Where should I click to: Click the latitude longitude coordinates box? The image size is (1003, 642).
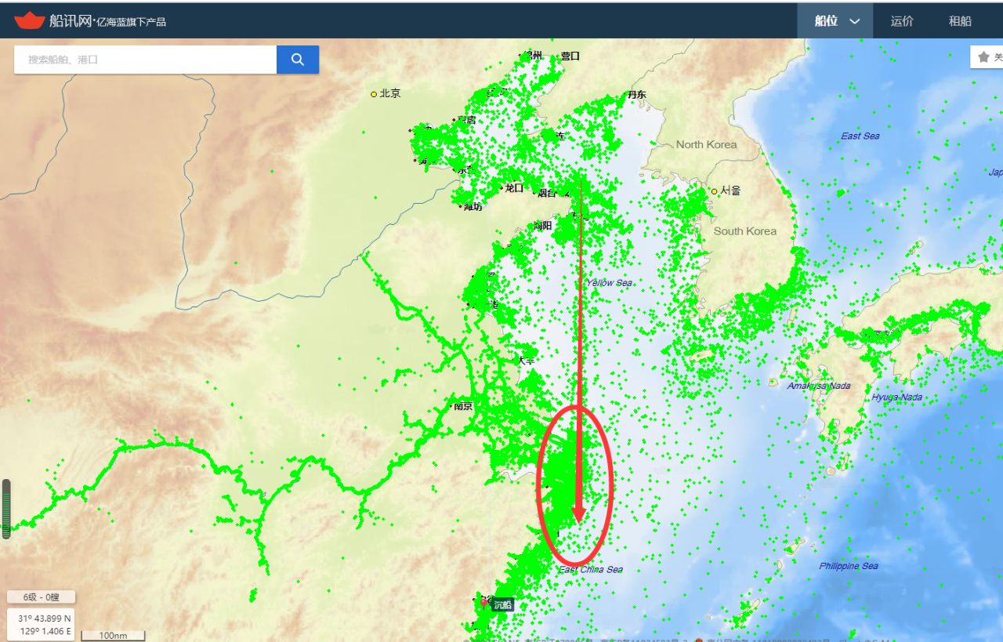(41, 624)
